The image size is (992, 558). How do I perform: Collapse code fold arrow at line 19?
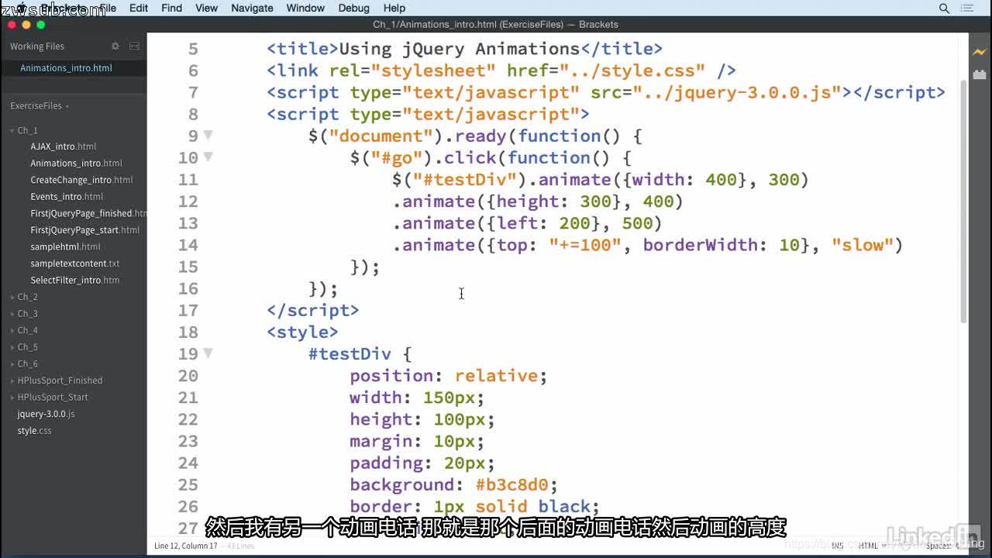coord(208,353)
